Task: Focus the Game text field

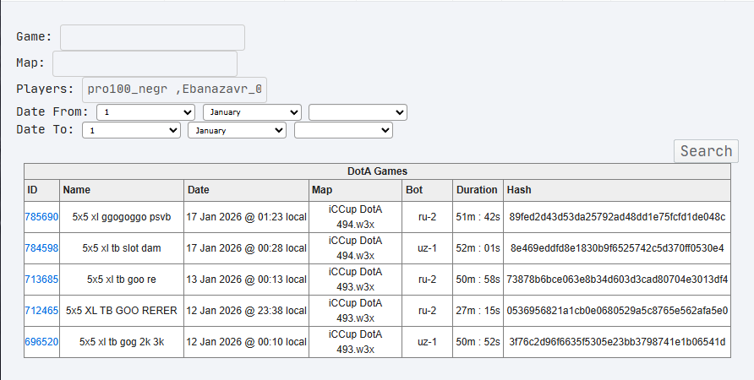Action: [152, 37]
